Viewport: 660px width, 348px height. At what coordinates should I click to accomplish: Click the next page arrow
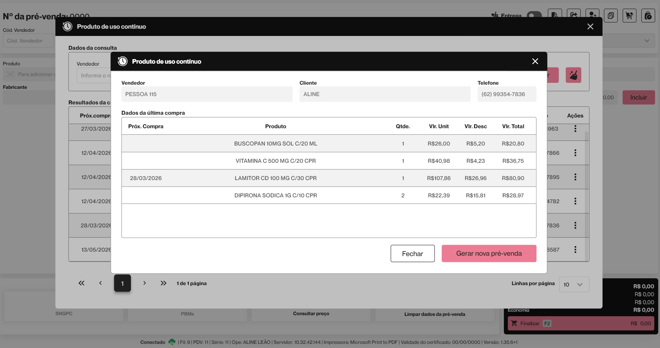pyautogui.click(x=145, y=283)
